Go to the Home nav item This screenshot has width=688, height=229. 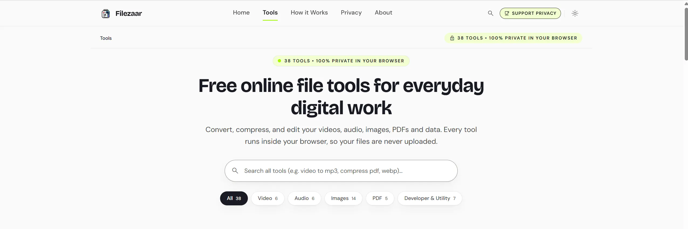pos(241,13)
